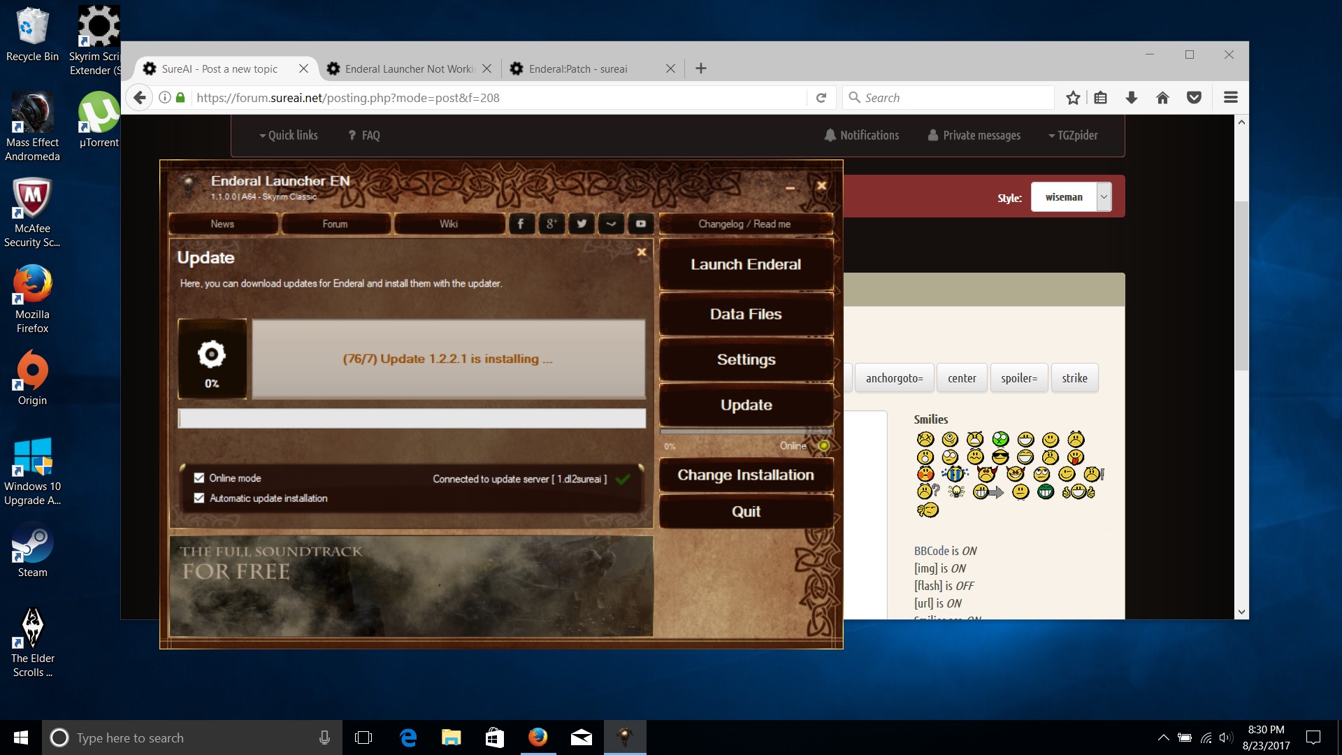Open the Changelog / Read me page
Viewport: 1342px width, 755px height.
(745, 224)
